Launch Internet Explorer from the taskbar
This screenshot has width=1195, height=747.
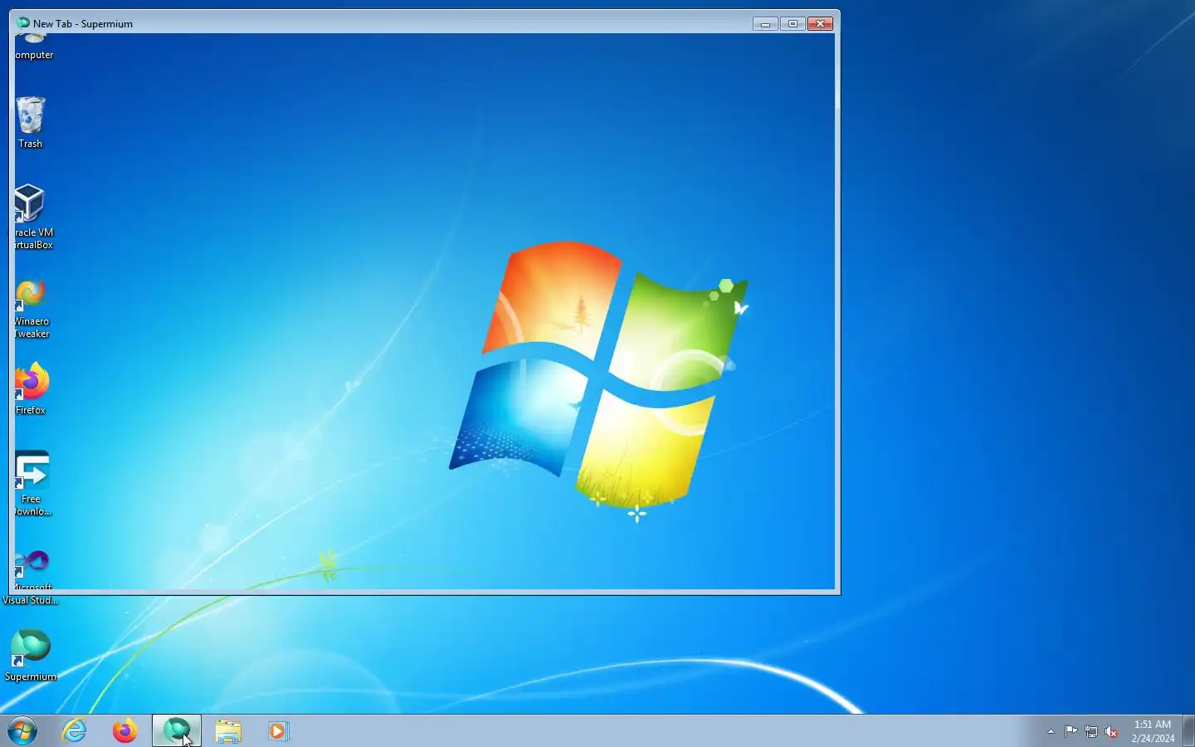pyautogui.click(x=75, y=731)
